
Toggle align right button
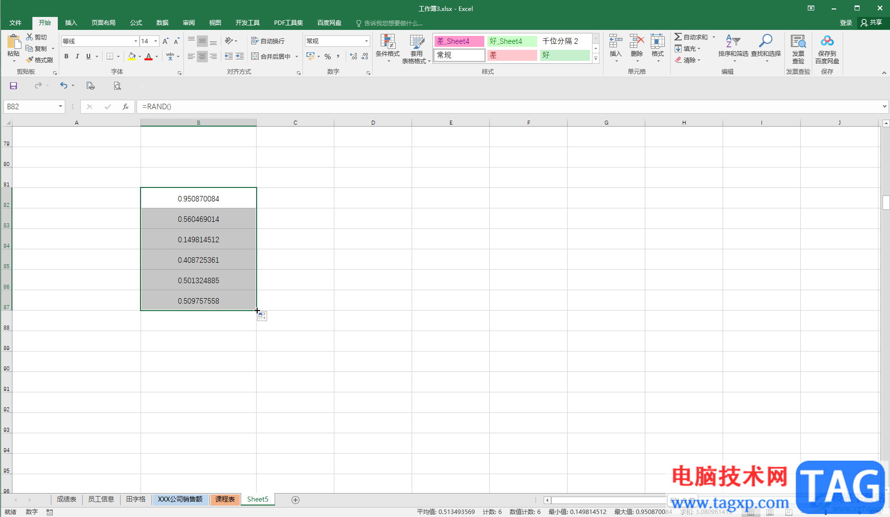(213, 56)
